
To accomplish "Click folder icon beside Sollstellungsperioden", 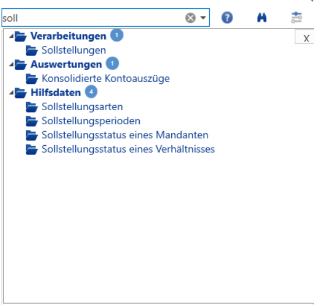I will click(x=32, y=121).
